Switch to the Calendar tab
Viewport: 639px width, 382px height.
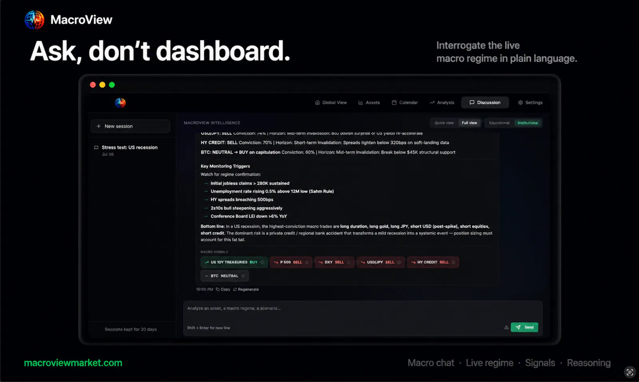pyautogui.click(x=405, y=103)
